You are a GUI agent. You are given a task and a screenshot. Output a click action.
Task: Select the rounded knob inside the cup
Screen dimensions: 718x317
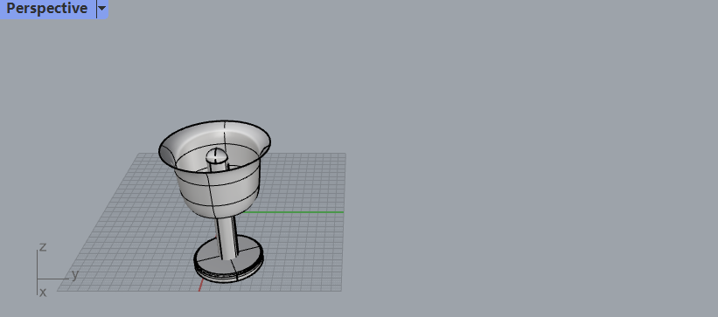(x=217, y=156)
